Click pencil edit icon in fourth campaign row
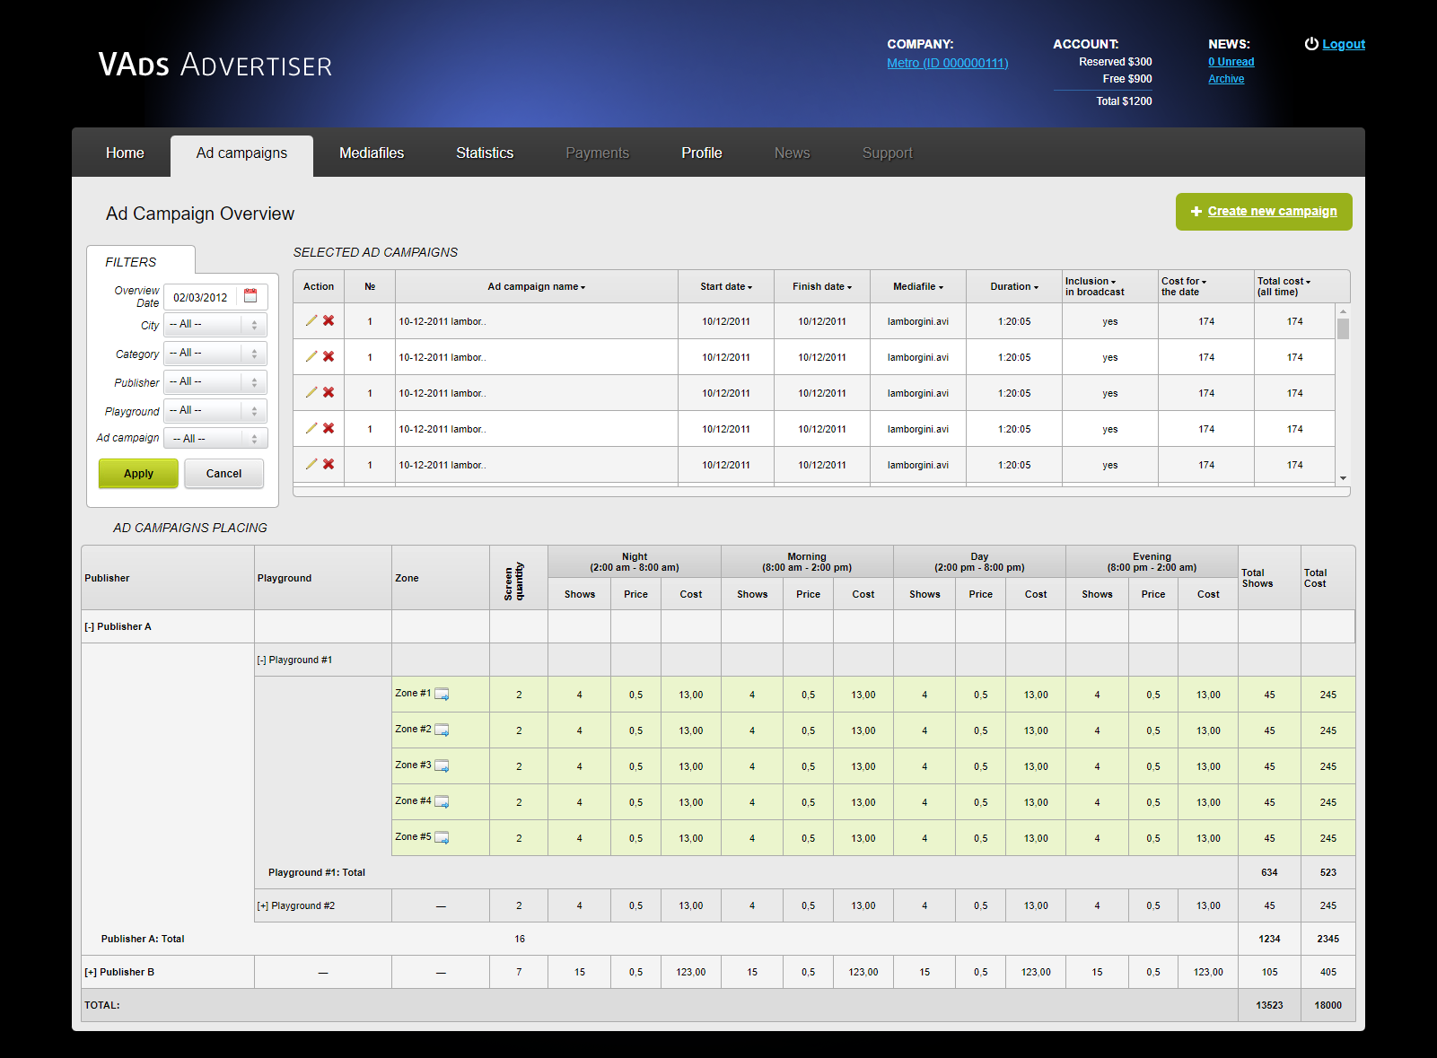 [311, 428]
